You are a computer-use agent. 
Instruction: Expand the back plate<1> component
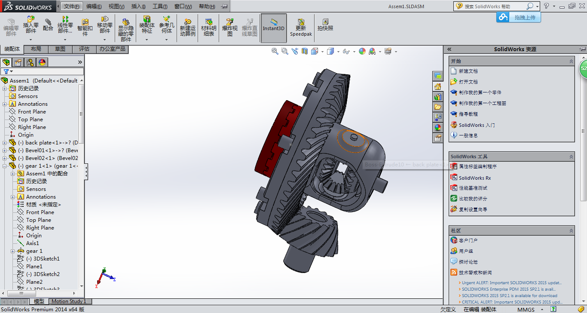[x=5, y=143]
